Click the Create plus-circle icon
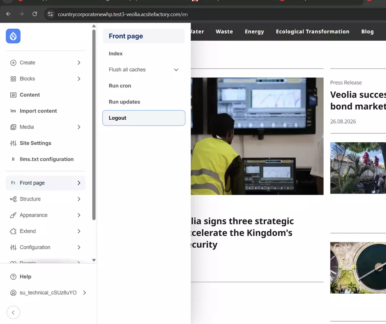The width and height of the screenshot is (386, 324). (13, 63)
